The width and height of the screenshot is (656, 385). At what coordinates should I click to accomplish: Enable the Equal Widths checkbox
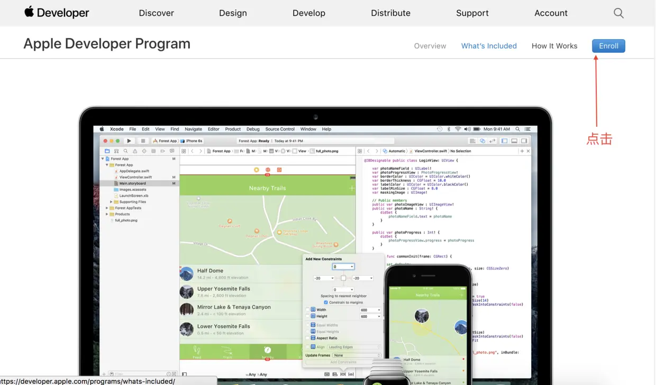[x=307, y=325]
